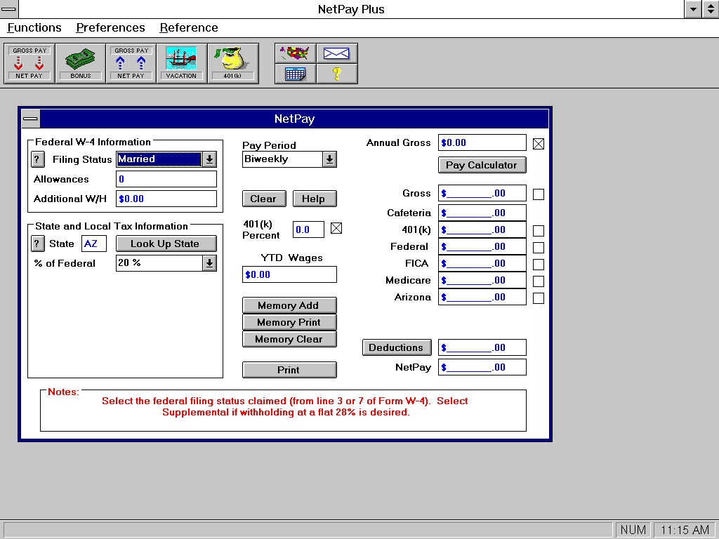Click the YTD Wages input field
Screen dimensions: 719x539
(289, 274)
